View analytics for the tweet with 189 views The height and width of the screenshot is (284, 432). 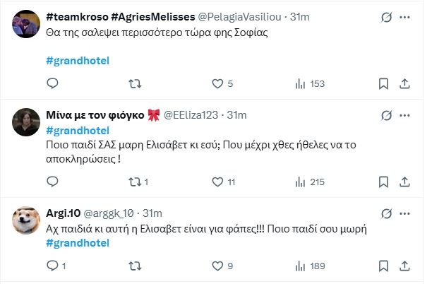[x=298, y=266]
